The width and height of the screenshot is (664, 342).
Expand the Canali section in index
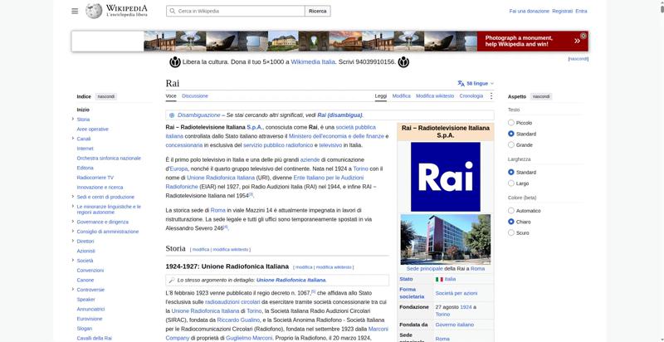[73, 139]
